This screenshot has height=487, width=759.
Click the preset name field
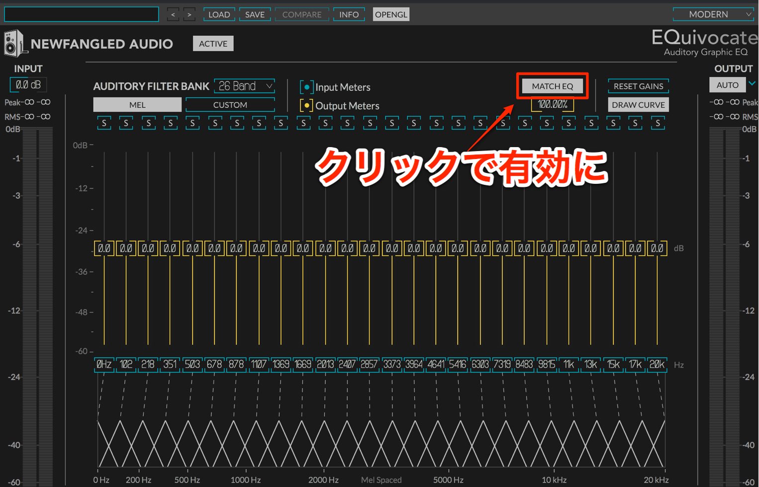point(82,14)
